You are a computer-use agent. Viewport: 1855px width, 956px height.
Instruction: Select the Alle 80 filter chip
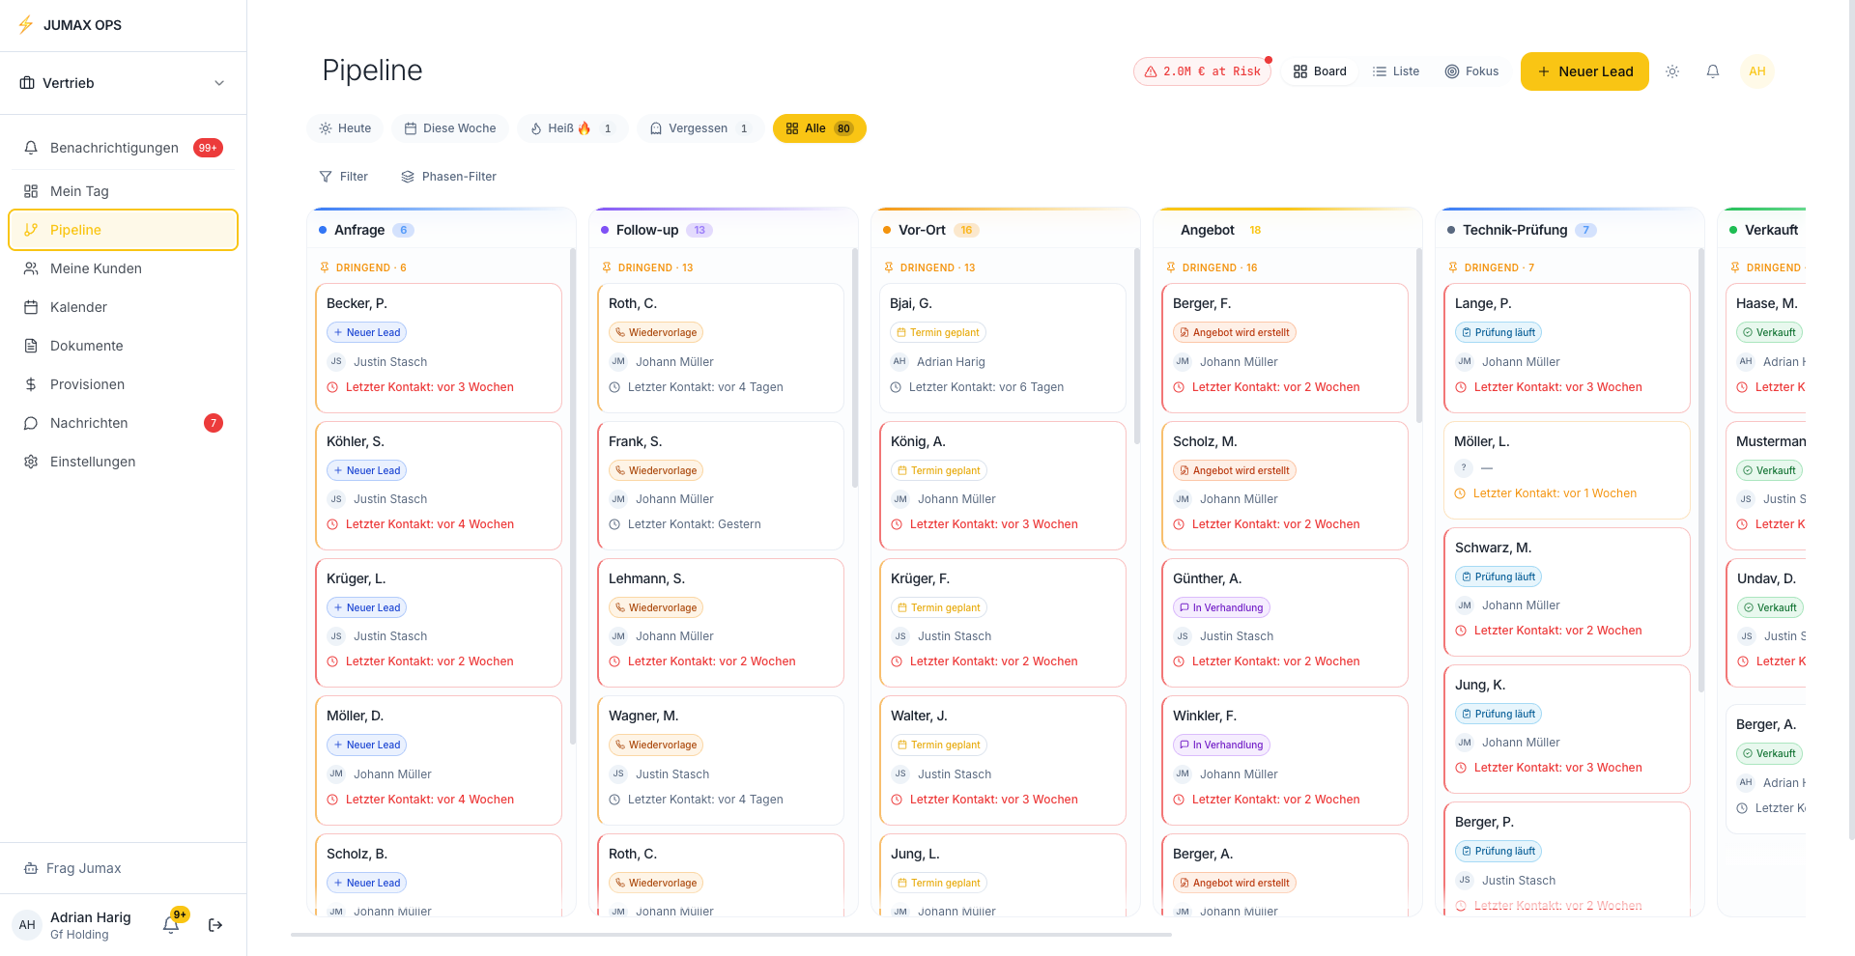(x=819, y=128)
